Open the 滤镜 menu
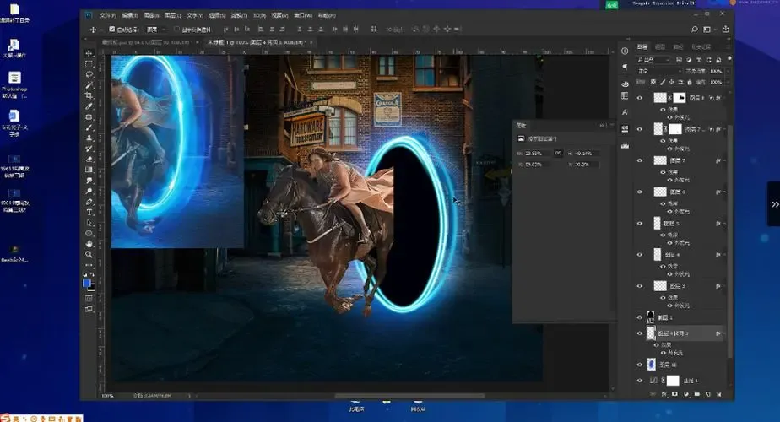 pos(239,15)
